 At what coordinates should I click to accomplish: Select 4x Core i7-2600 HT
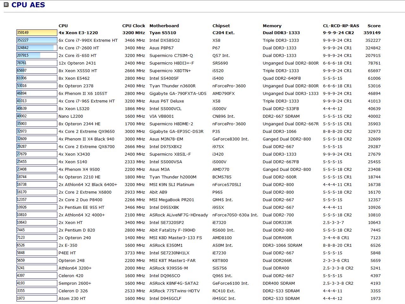[x=79, y=48]
